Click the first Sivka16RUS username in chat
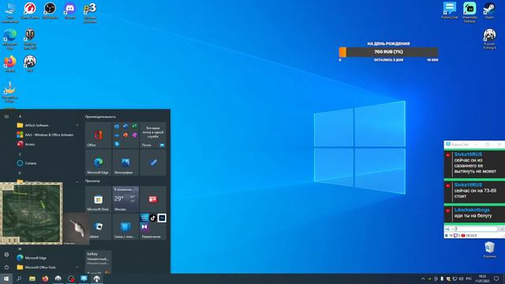 468,155
